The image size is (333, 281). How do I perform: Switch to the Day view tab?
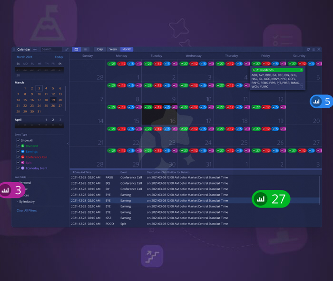point(100,49)
